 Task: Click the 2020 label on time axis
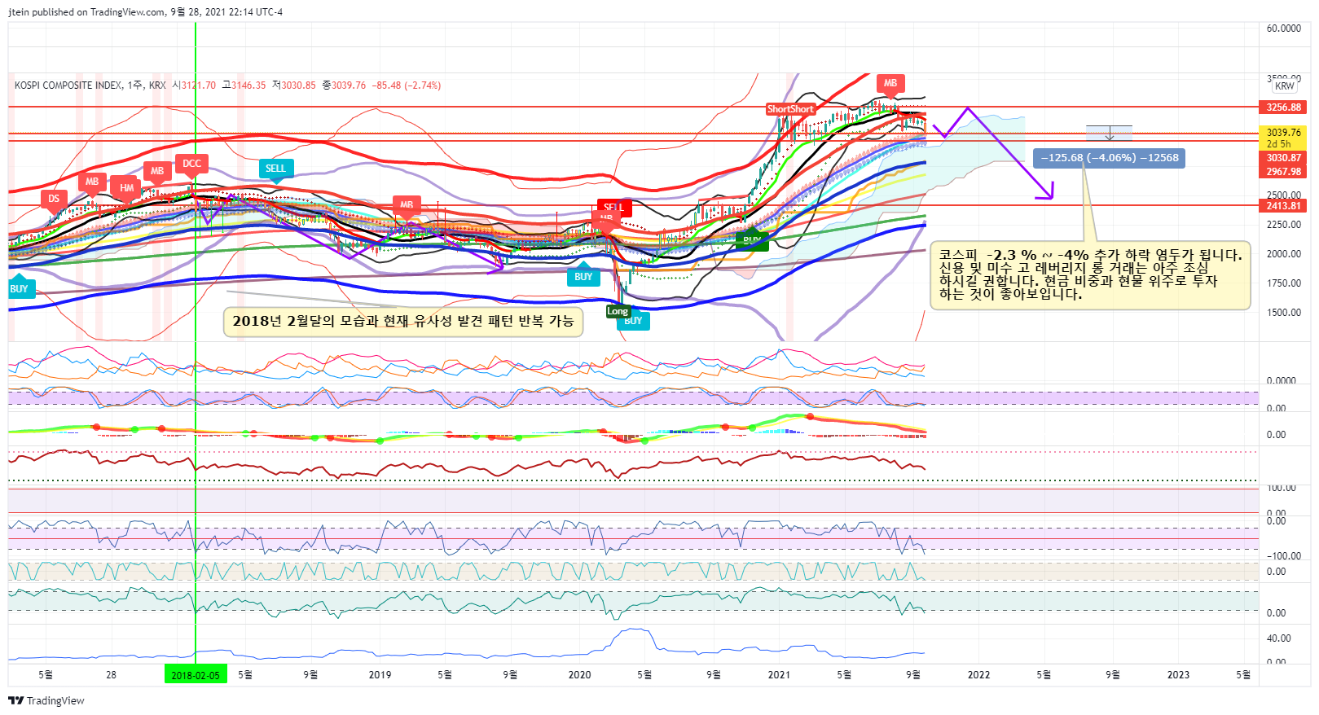coord(579,675)
